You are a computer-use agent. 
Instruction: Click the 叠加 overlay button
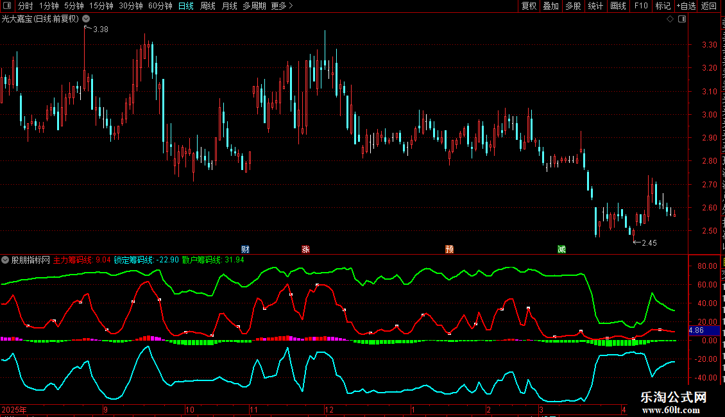[x=551, y=6]
